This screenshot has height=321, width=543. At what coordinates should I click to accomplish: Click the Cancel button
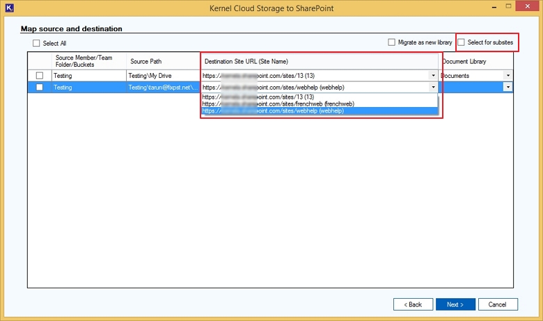(x=498, y=304)
